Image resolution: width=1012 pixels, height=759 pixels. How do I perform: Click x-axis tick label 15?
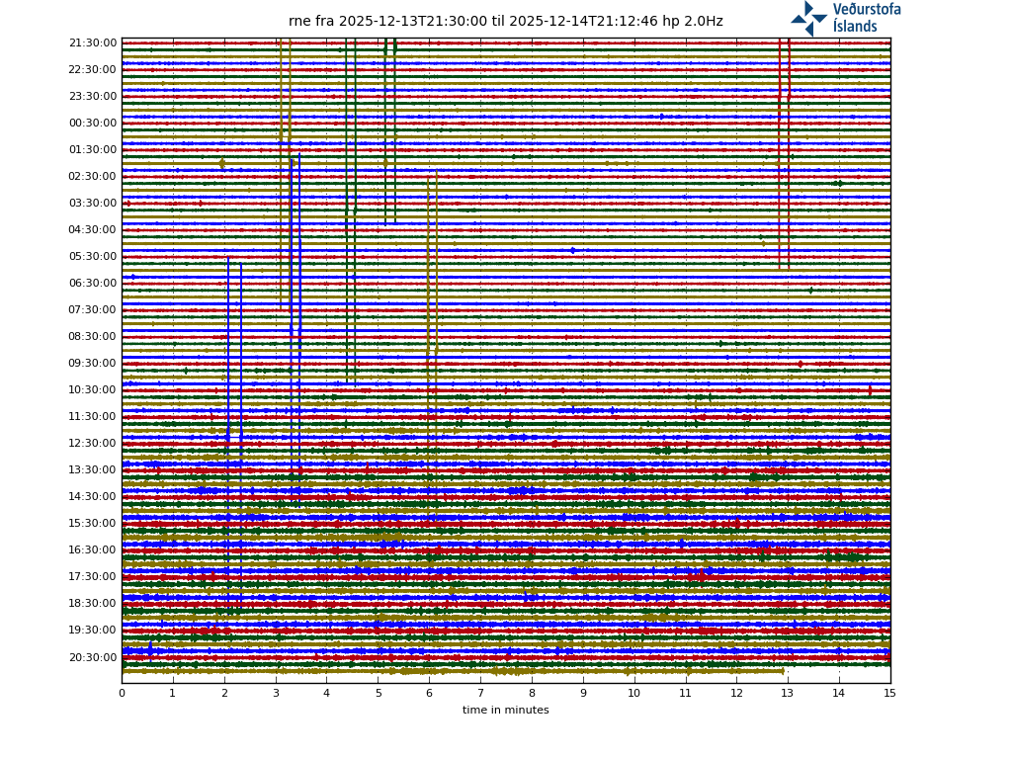(889, 694)
